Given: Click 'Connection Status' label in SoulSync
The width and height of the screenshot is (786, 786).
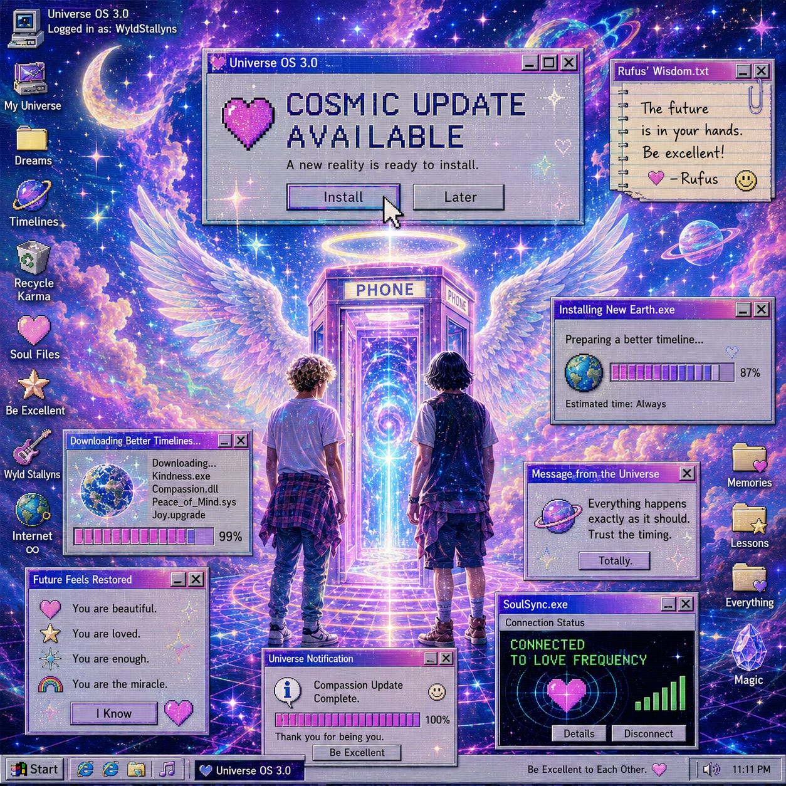Looking at the screenshot, I should (x=545, y=622).
